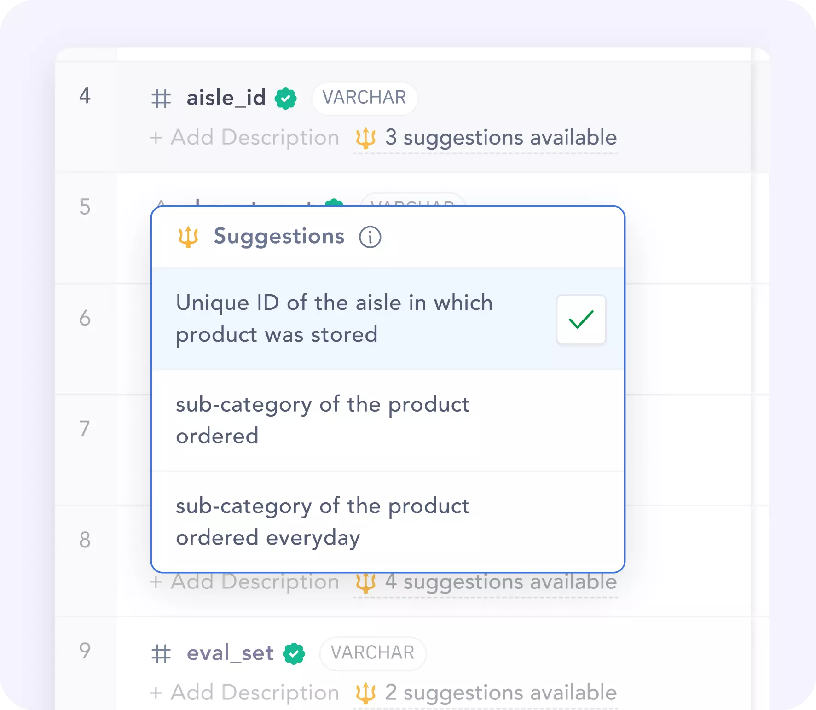Click the trident icon beside 4 suggestions available
816x710 pixels.
[x=366, y=583]
